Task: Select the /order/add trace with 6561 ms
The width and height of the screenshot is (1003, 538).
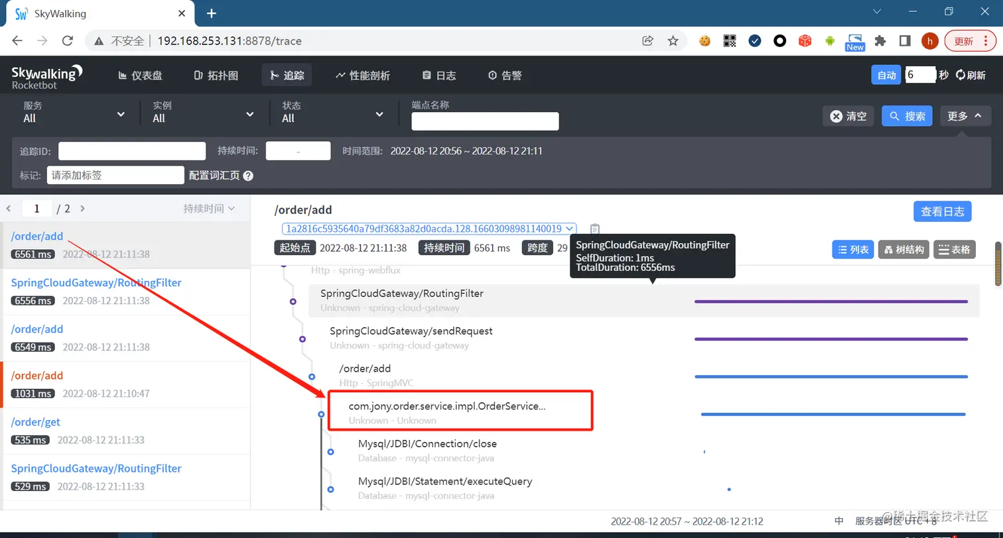Action: coord(125,245)
